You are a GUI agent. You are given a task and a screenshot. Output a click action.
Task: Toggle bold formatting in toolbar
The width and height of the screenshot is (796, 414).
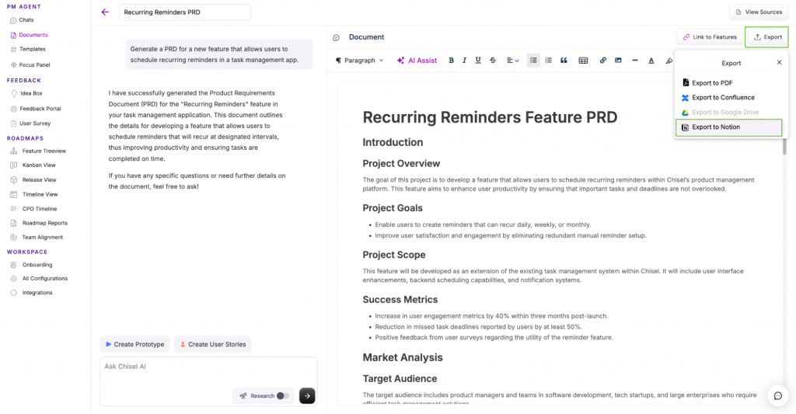coord(451,61)
